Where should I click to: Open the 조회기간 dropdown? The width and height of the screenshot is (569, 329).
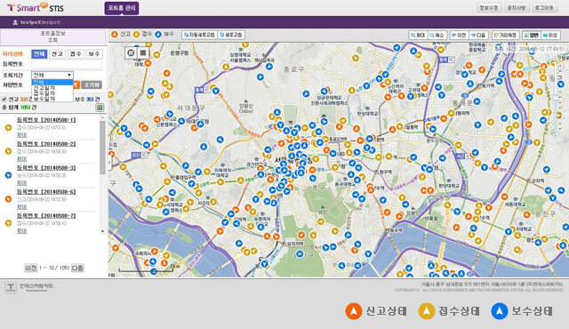coord(52,75)
